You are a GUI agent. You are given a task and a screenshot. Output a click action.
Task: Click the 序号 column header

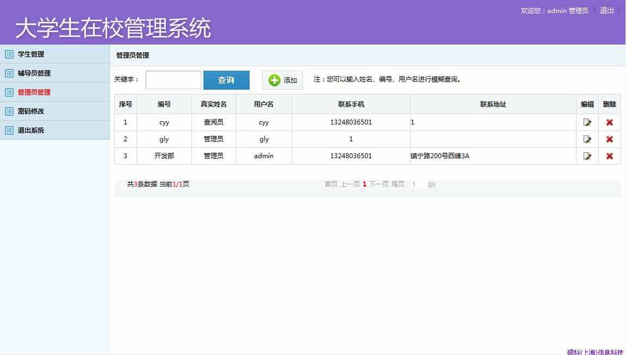[x=125, y=104]
